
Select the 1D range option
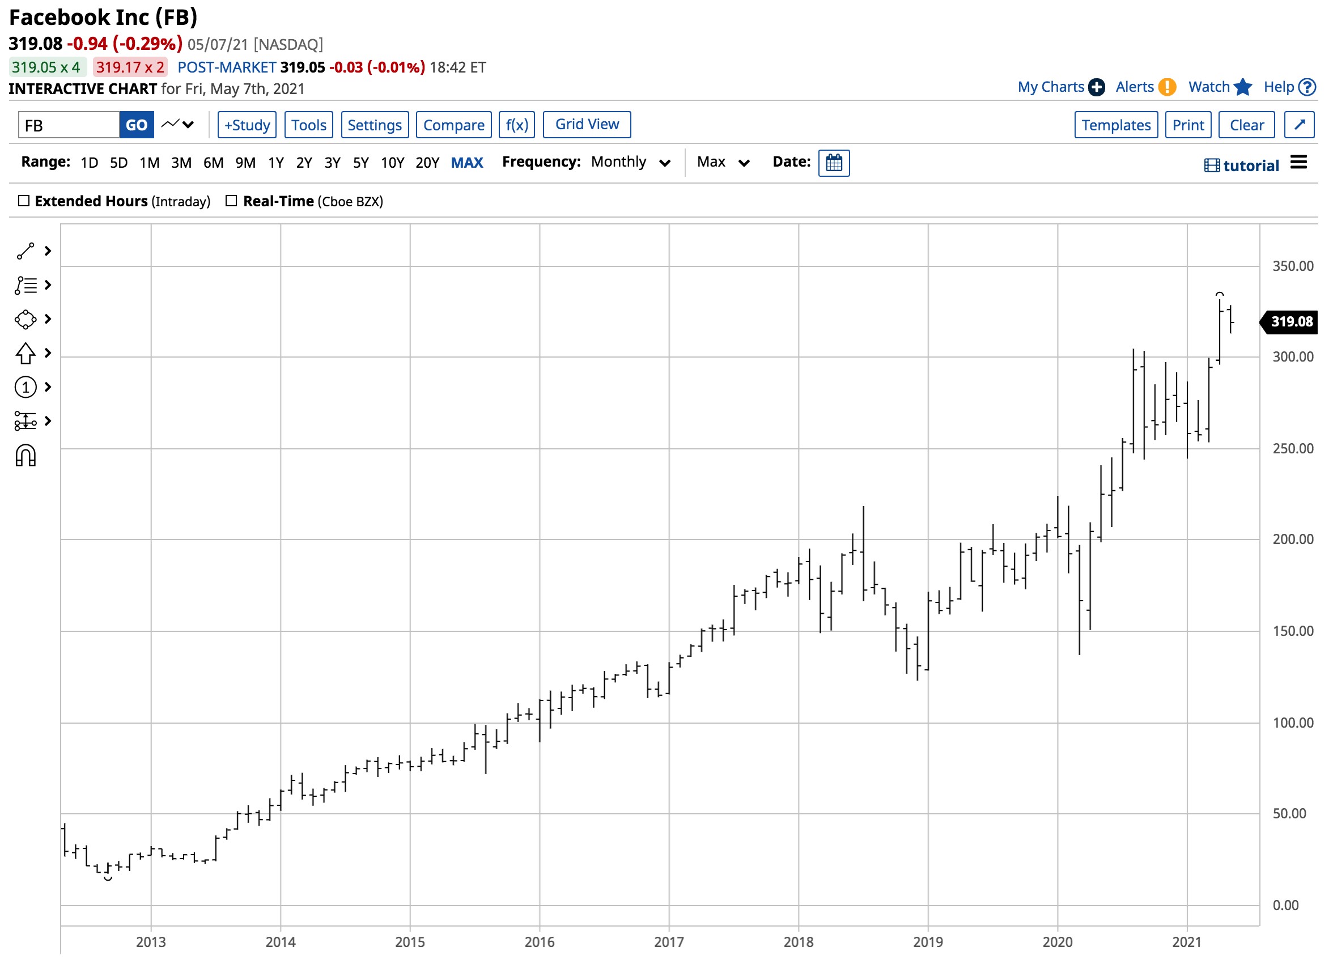(x=90, y=163)
